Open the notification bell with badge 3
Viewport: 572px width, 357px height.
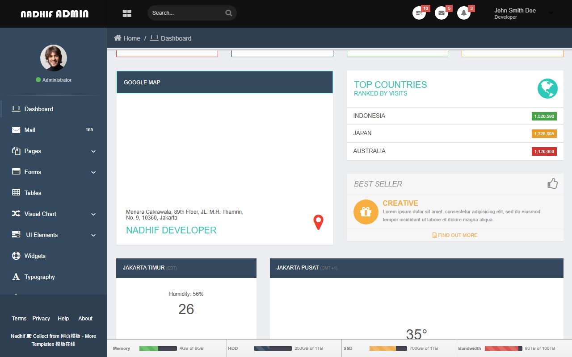pyautogui.click(x=464, y=13)
